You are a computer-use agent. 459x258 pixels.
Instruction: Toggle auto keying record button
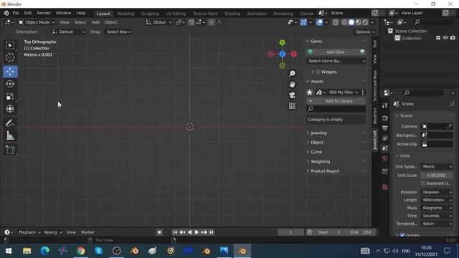pos(159,232)
